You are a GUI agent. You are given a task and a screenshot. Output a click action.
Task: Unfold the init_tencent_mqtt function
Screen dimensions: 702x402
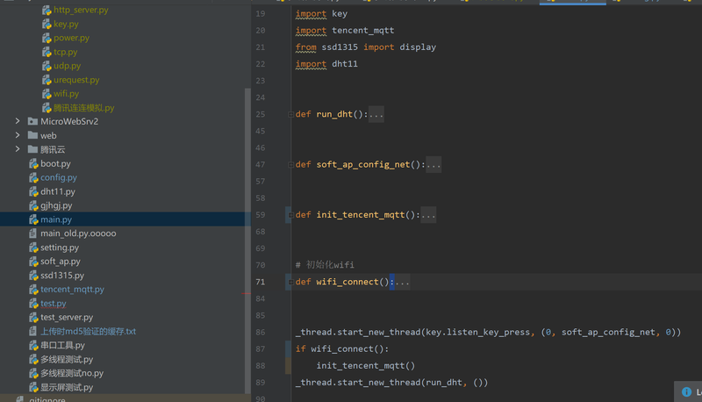290,215
